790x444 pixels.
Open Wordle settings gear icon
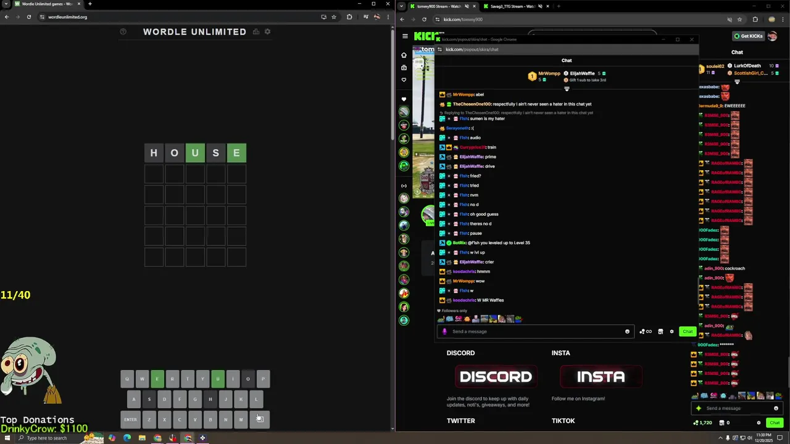coord(267,31)
